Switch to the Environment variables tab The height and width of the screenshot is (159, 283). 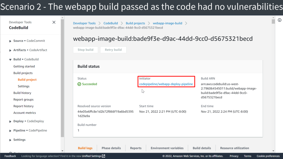(x=167, y=148)
